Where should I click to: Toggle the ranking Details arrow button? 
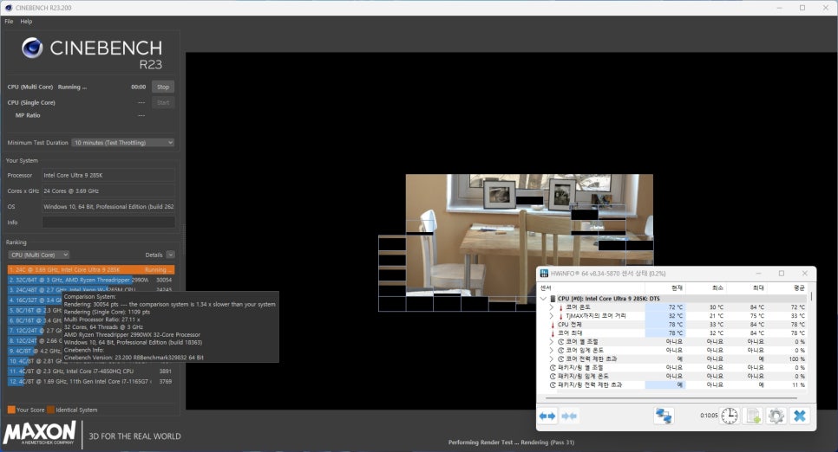point(170,255)
